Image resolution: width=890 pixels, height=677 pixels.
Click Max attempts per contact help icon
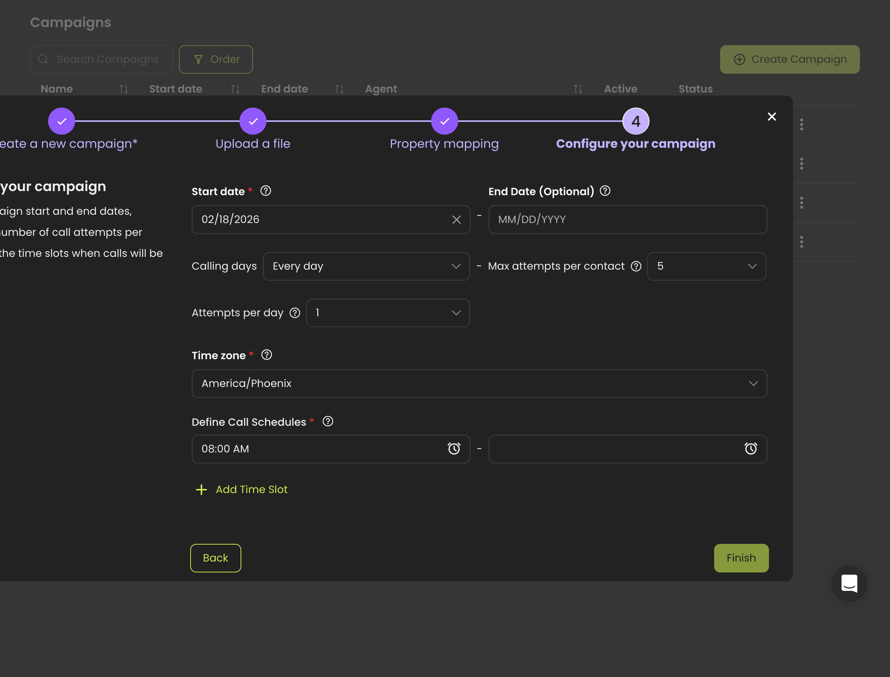[x=636, y=266]
